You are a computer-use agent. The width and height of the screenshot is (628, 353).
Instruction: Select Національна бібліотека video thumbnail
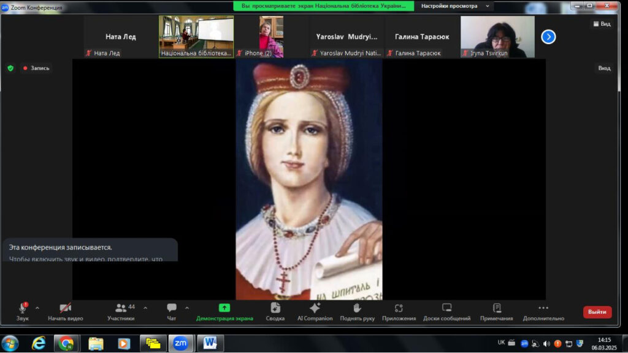[196, 37]
